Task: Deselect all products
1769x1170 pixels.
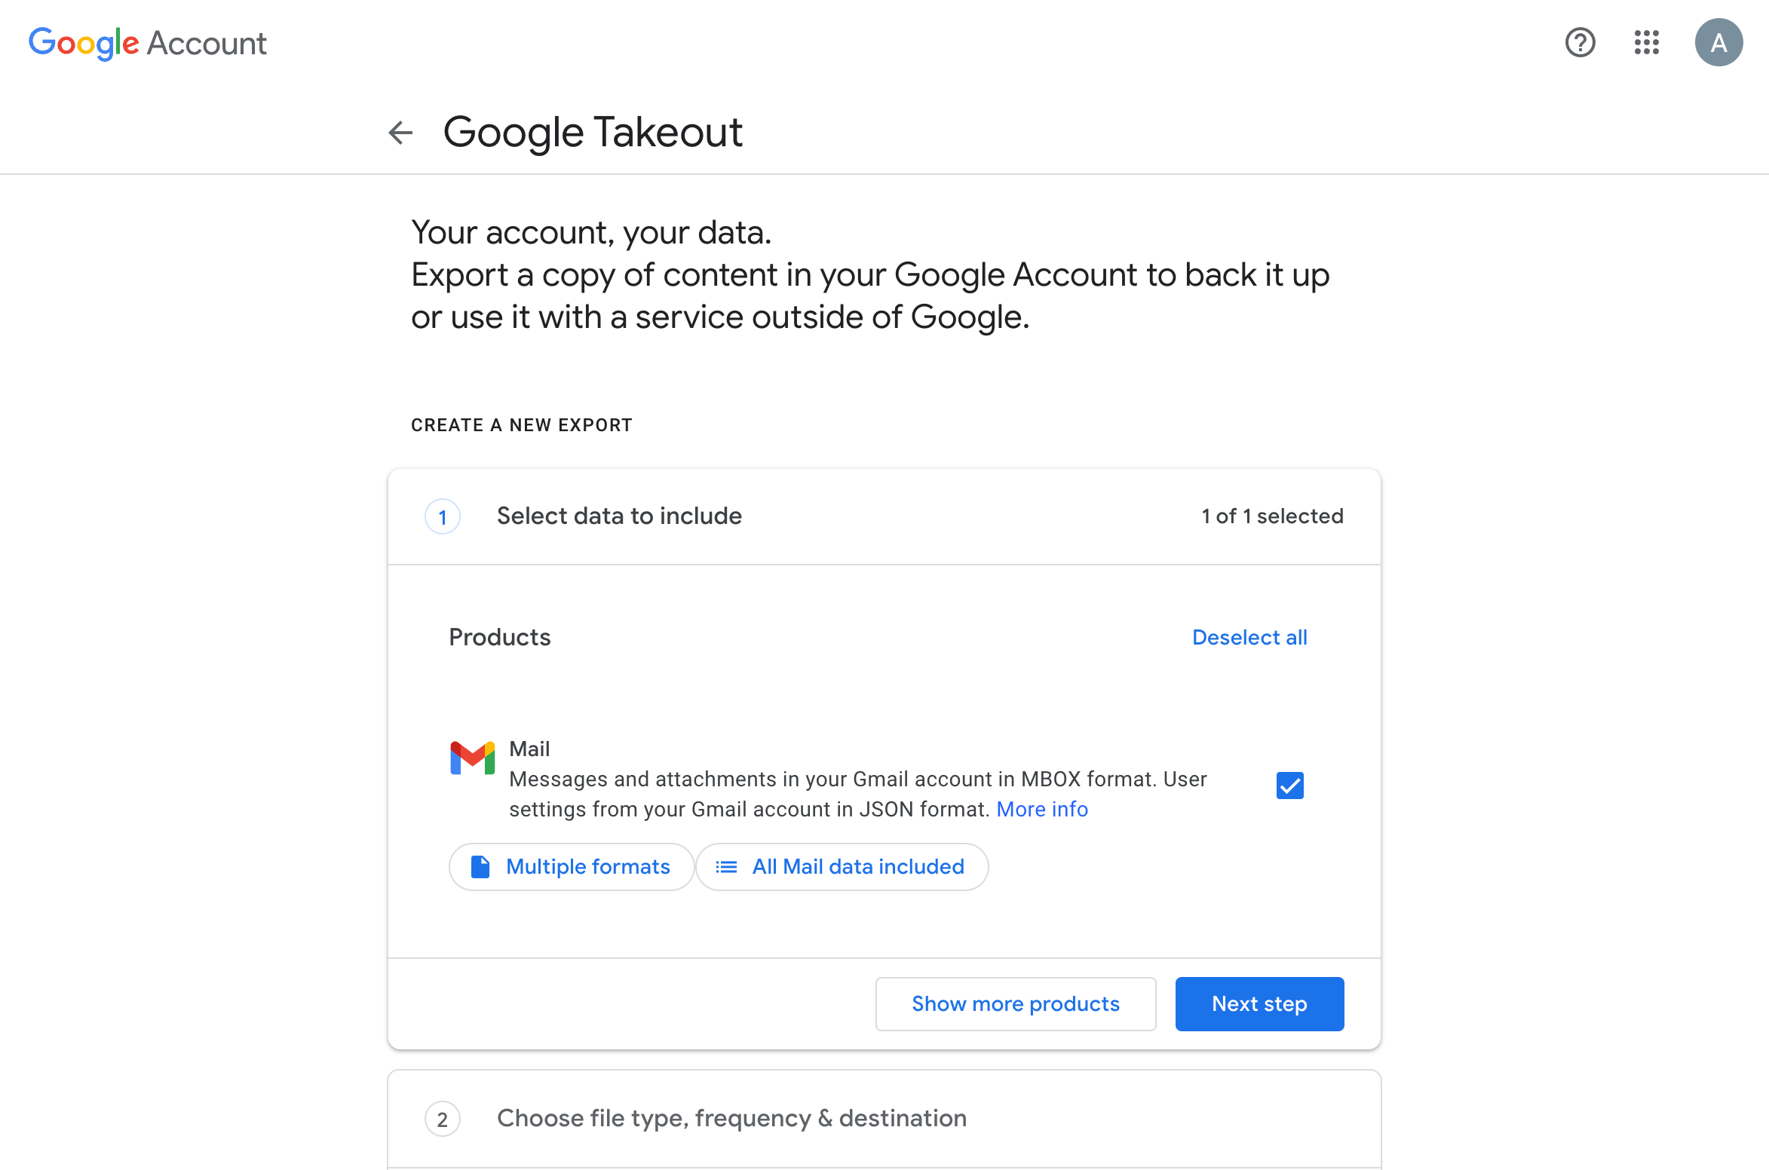Action: click(x=1249, y=637)
